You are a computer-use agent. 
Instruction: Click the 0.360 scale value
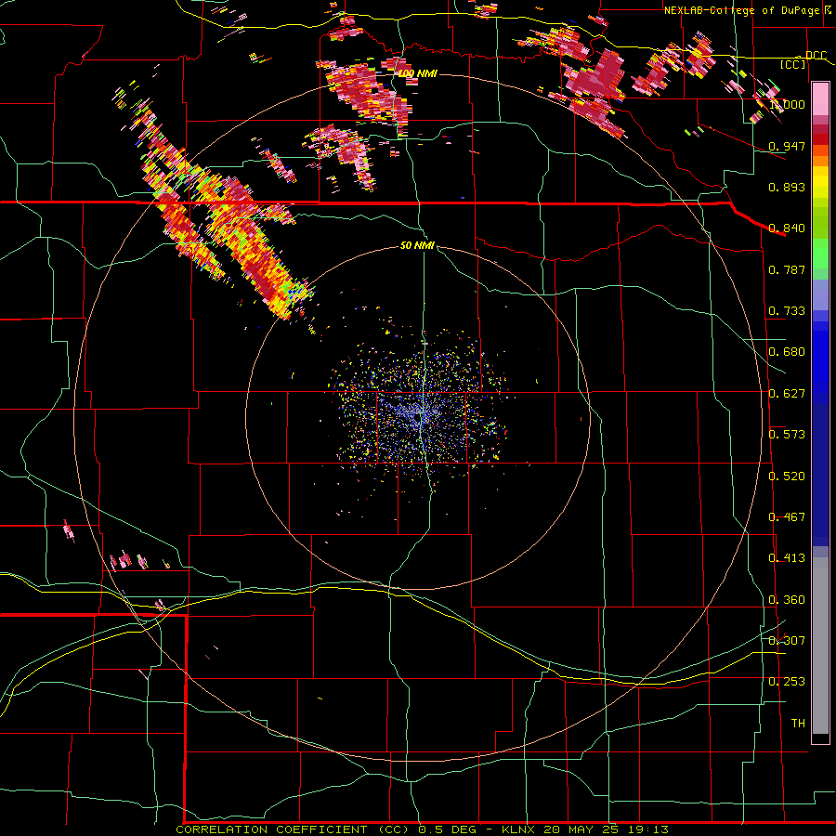click(787, 600)
